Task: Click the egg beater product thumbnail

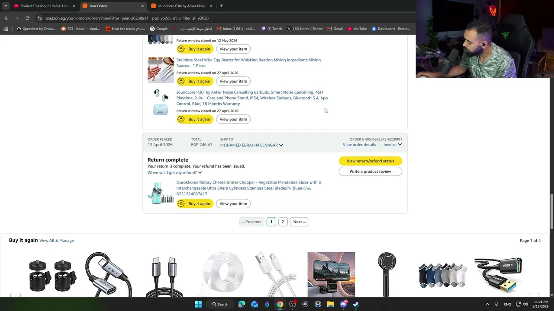Action: pos(161,70)
